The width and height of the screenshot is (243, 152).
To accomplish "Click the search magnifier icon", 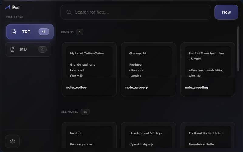I will click(69, 12).
